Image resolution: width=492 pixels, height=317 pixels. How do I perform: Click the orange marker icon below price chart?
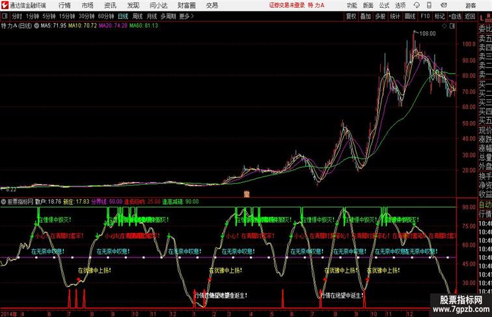coord(247,194)
